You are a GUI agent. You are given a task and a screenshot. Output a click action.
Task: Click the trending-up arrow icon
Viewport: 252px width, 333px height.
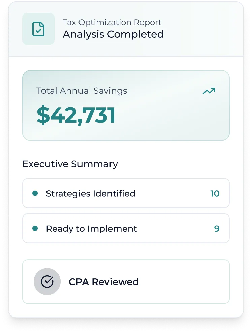tap(209, 91)
